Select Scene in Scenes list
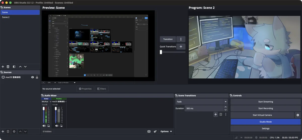The width and height of the screenshot is (302, 140). 20,12
